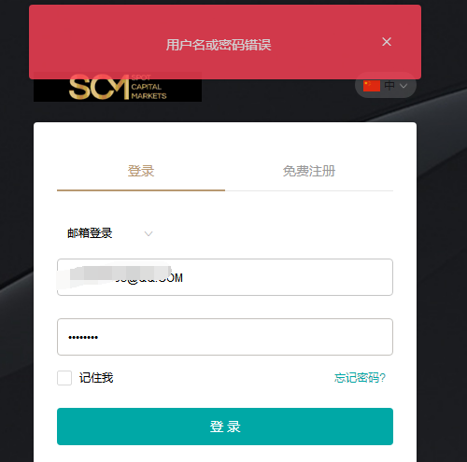Screen dimensions: 467x462
Task: Click the SCM Spot Capital Markets logo
Action: (x=118, y=87)
